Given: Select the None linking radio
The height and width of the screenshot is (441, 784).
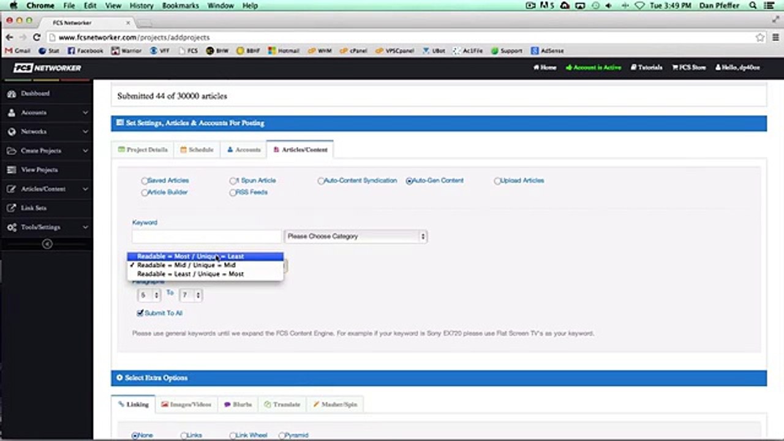Looking at the screenshot, I should [135, 435].
